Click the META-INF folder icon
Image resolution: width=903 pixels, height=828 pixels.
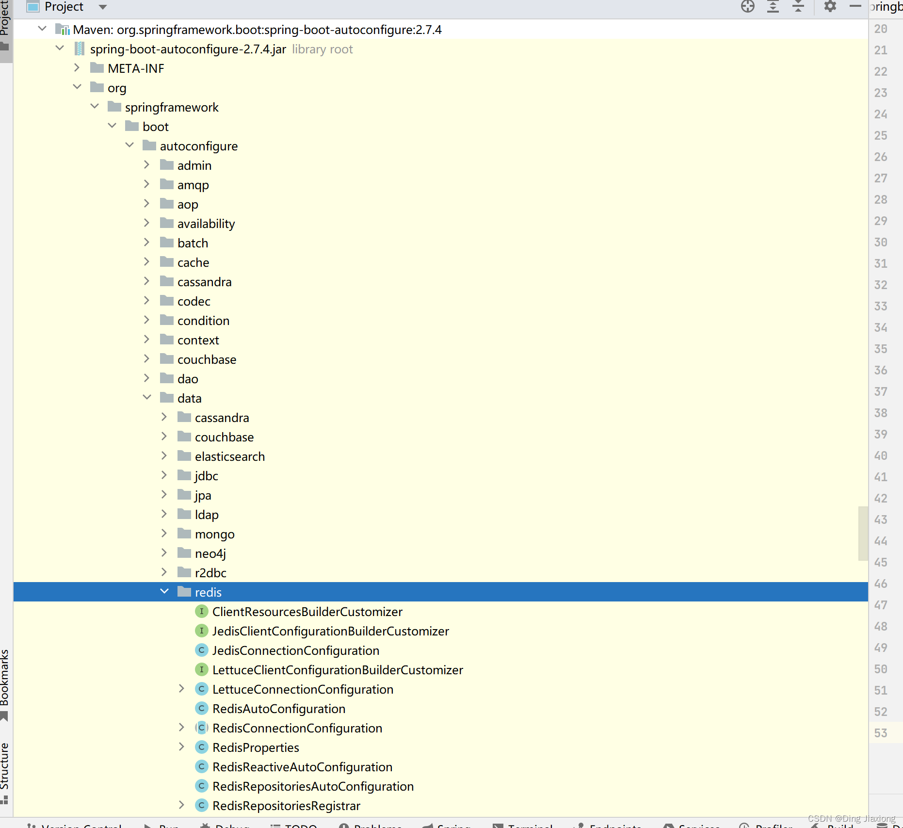click(x=97, y=68)
